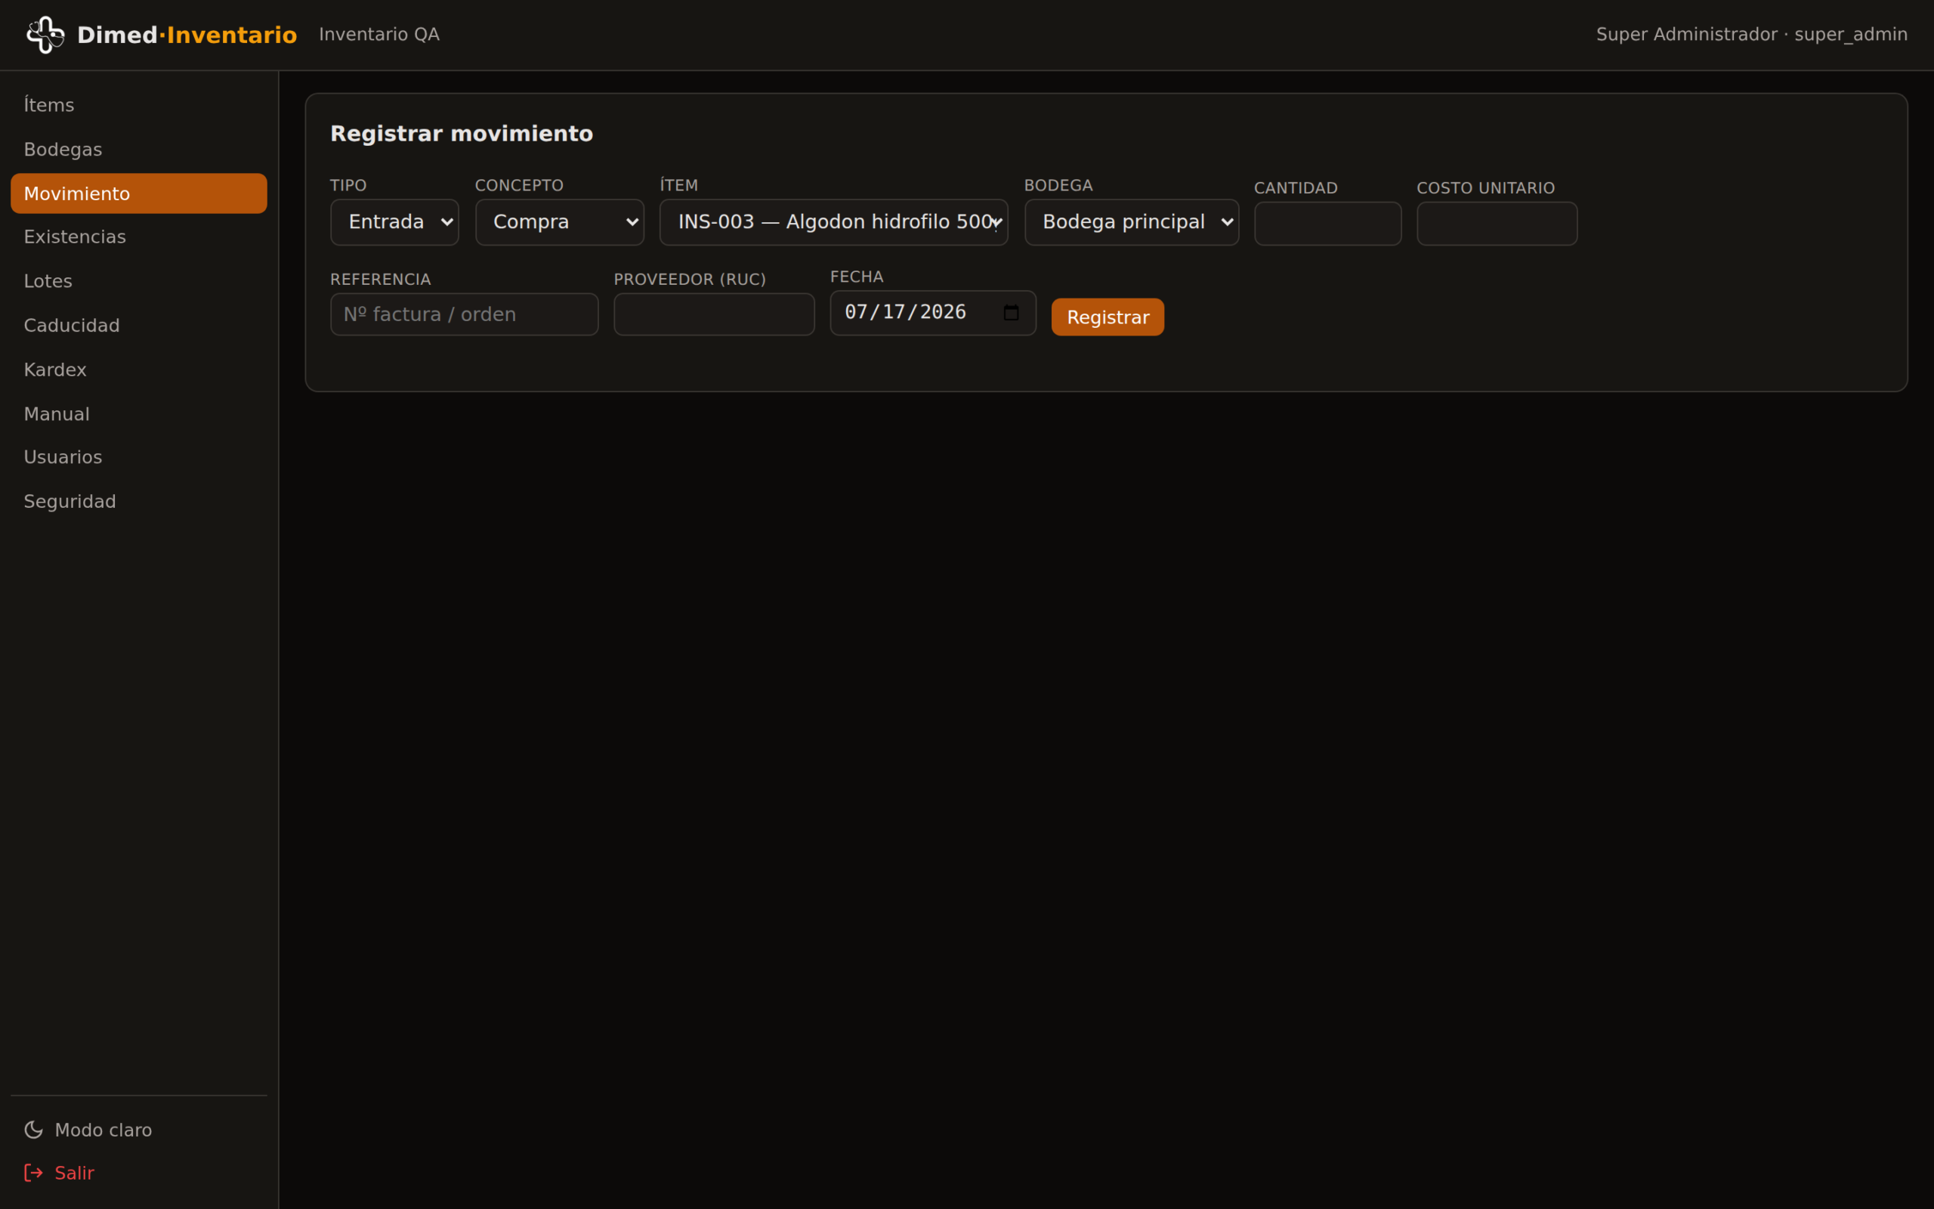
Task: Open the Tipo dropdown showing Entrada
Action: tap(395, 222)
